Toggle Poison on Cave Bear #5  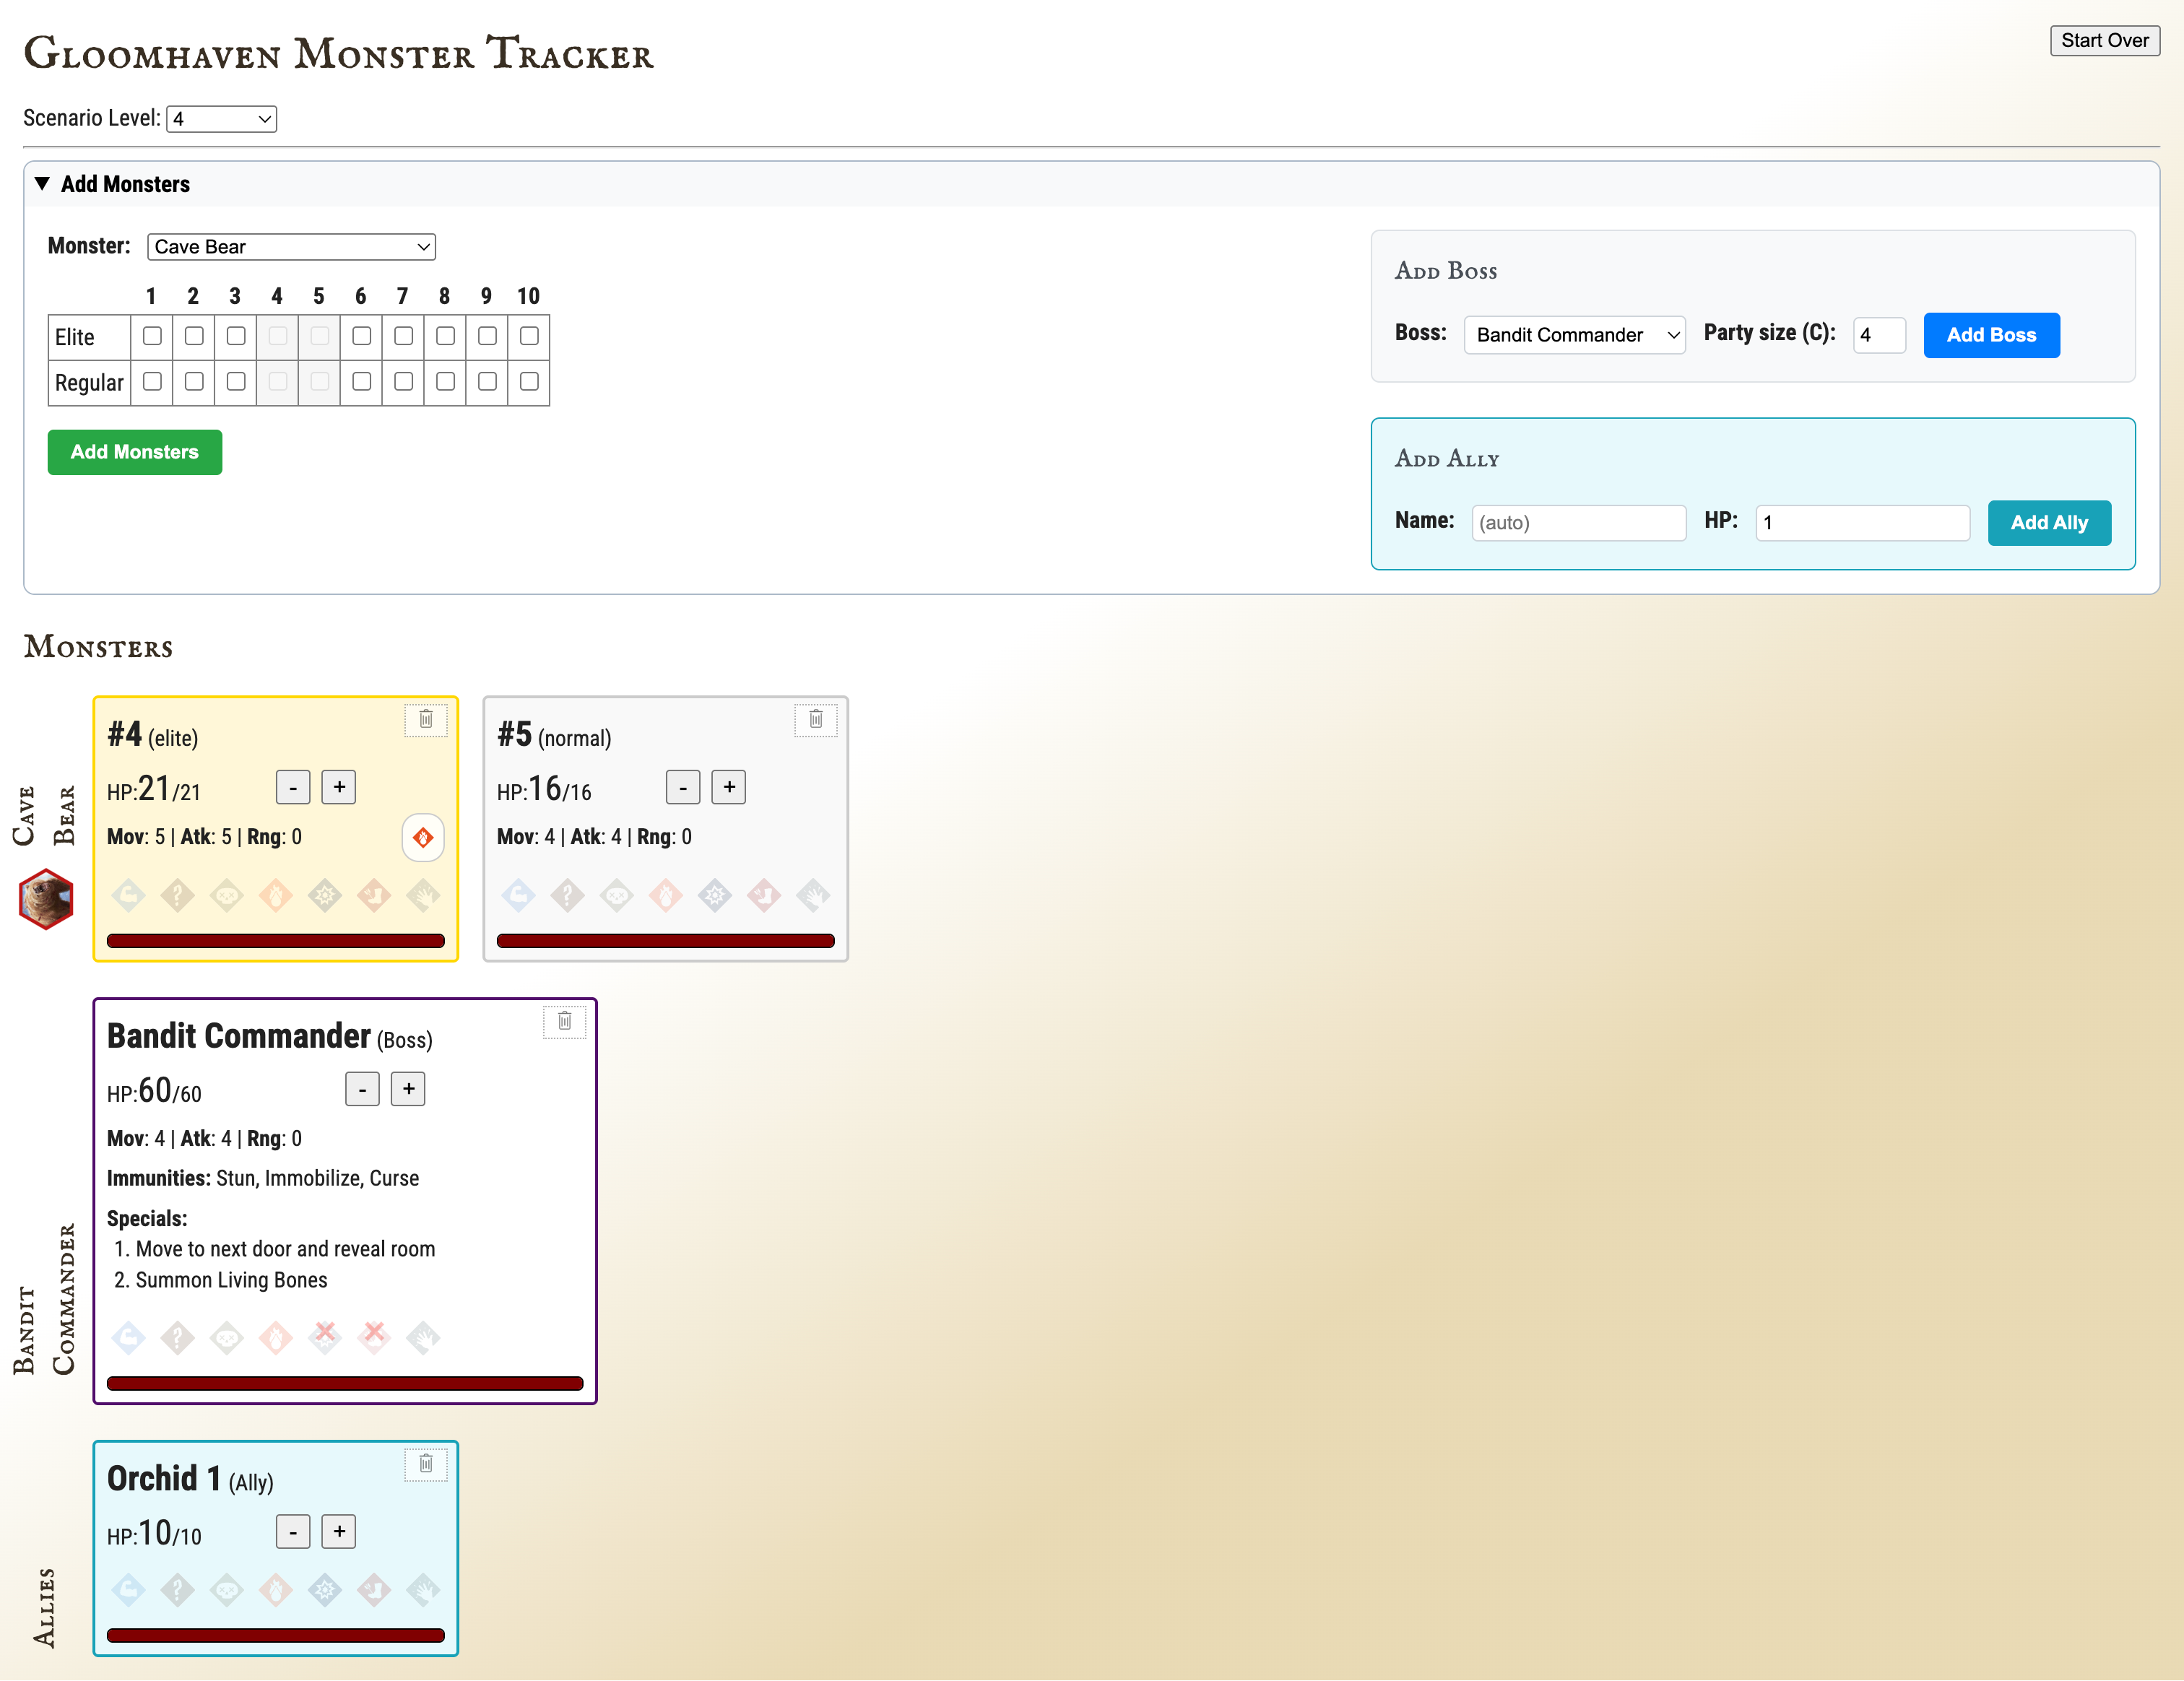[x=617, y=896]
